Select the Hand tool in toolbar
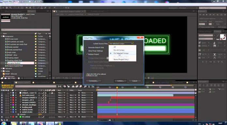This screenshot has width=227, height=125. tap(7, 8)
